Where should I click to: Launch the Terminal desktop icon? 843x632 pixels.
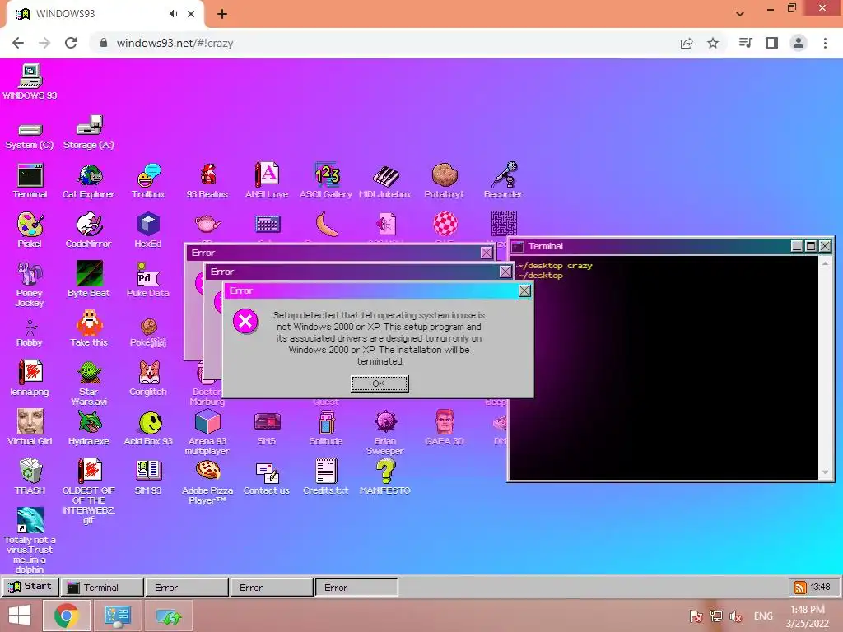click(x=30, y=181)
